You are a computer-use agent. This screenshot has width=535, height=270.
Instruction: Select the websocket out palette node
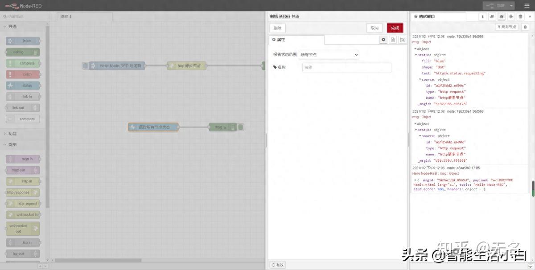point(23,229)
